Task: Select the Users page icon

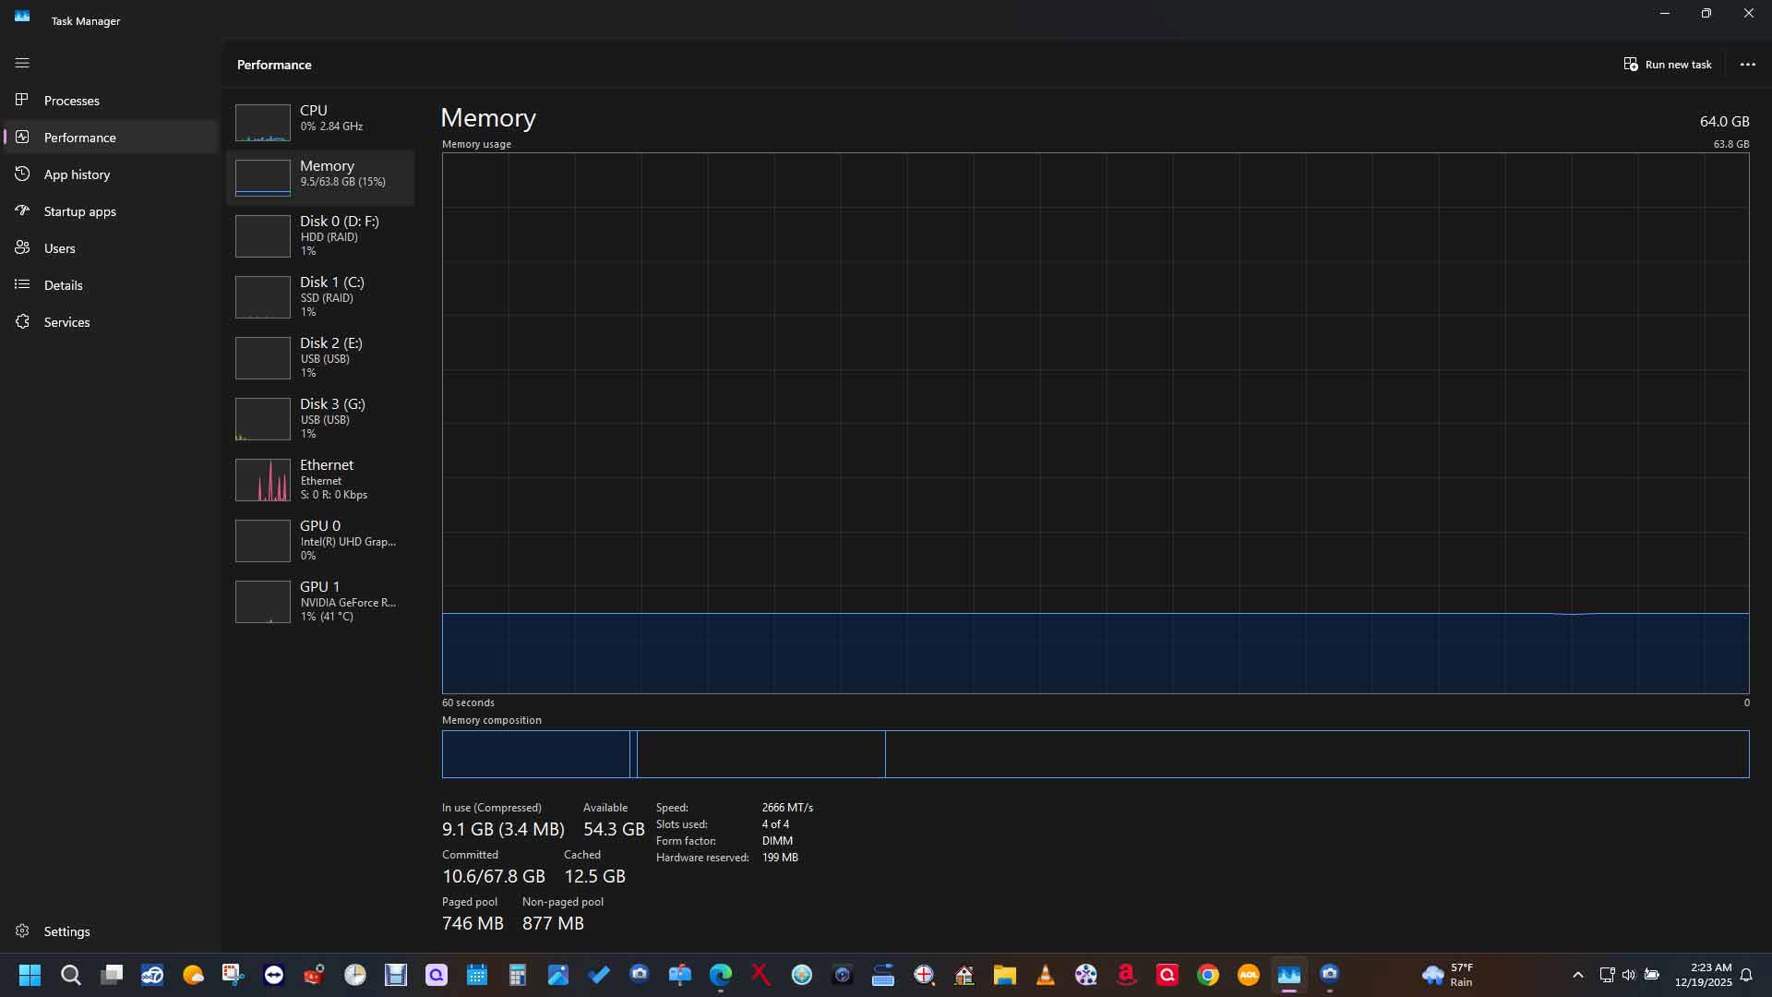Action: pos(22,247)
